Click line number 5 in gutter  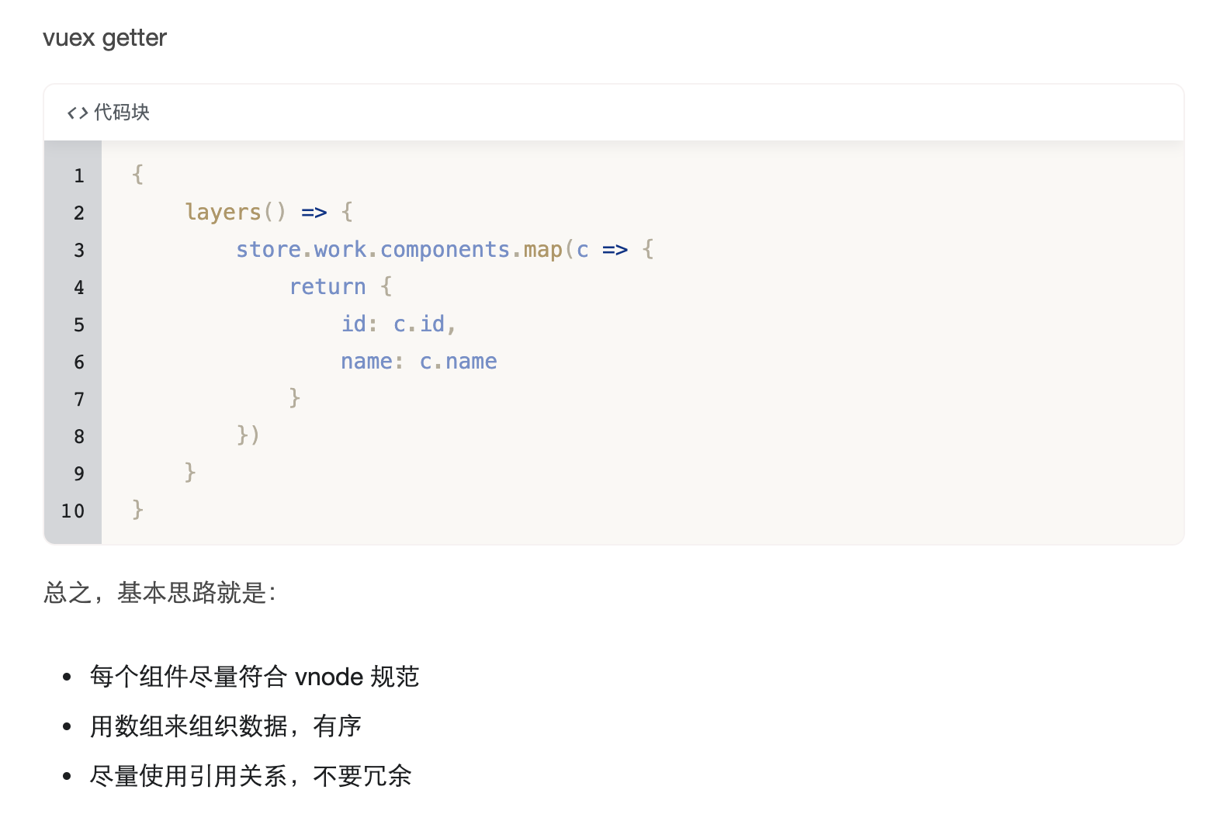(79, 325)
